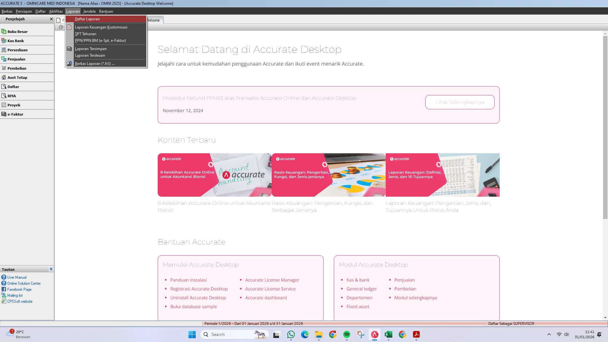This screenshot has width=608, height=342.
Task: Close the Penjelajah panel
Action: pyautogui.click(x=51, y=19)
